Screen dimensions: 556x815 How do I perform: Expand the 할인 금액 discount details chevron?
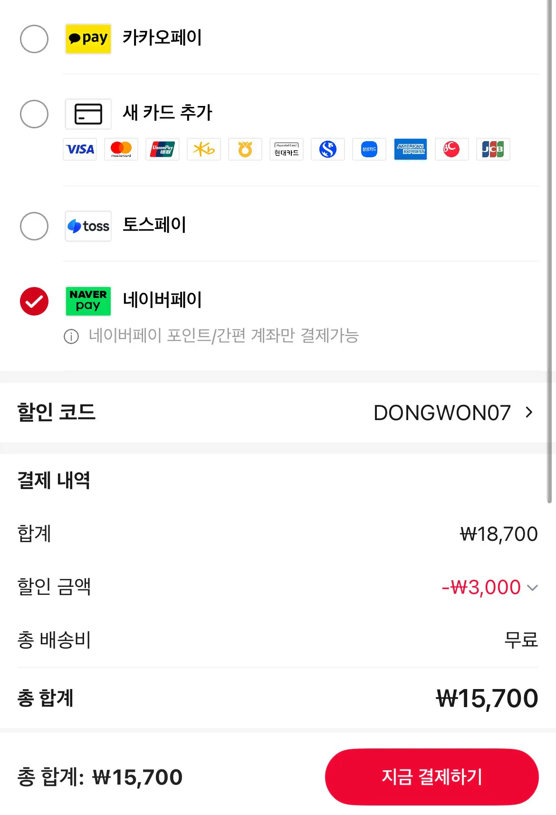coord(533,588)
